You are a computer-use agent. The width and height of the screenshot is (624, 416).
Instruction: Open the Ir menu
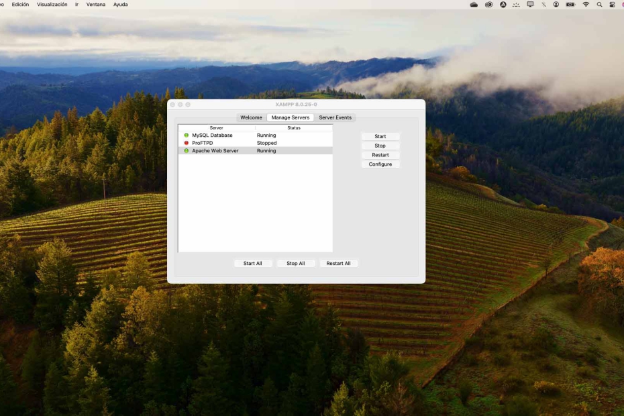tap(76, 5)
